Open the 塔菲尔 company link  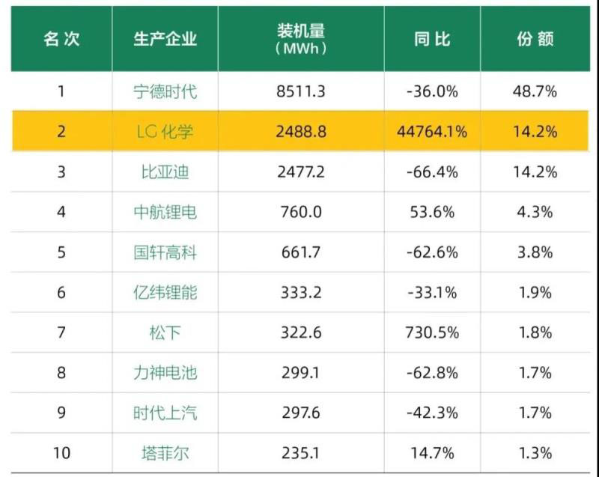coord(165,452)
